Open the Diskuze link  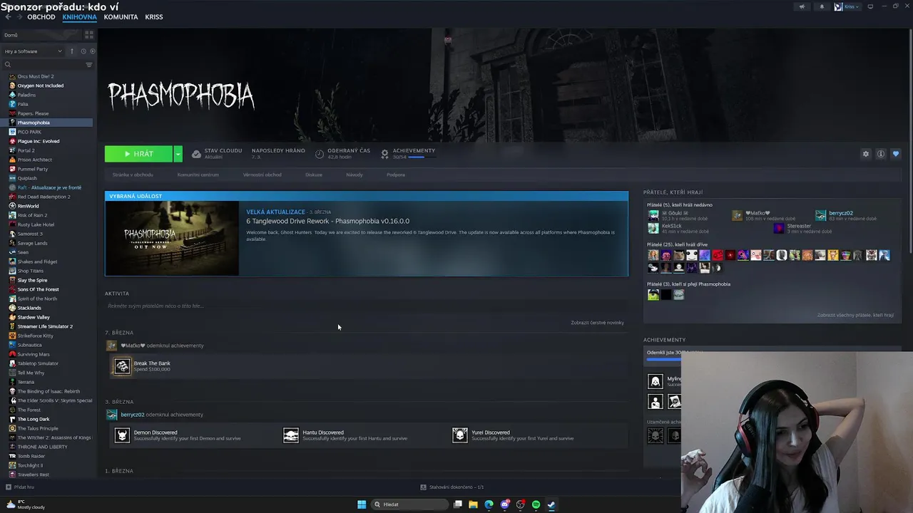pyautogui.click(x=314, y=175)
